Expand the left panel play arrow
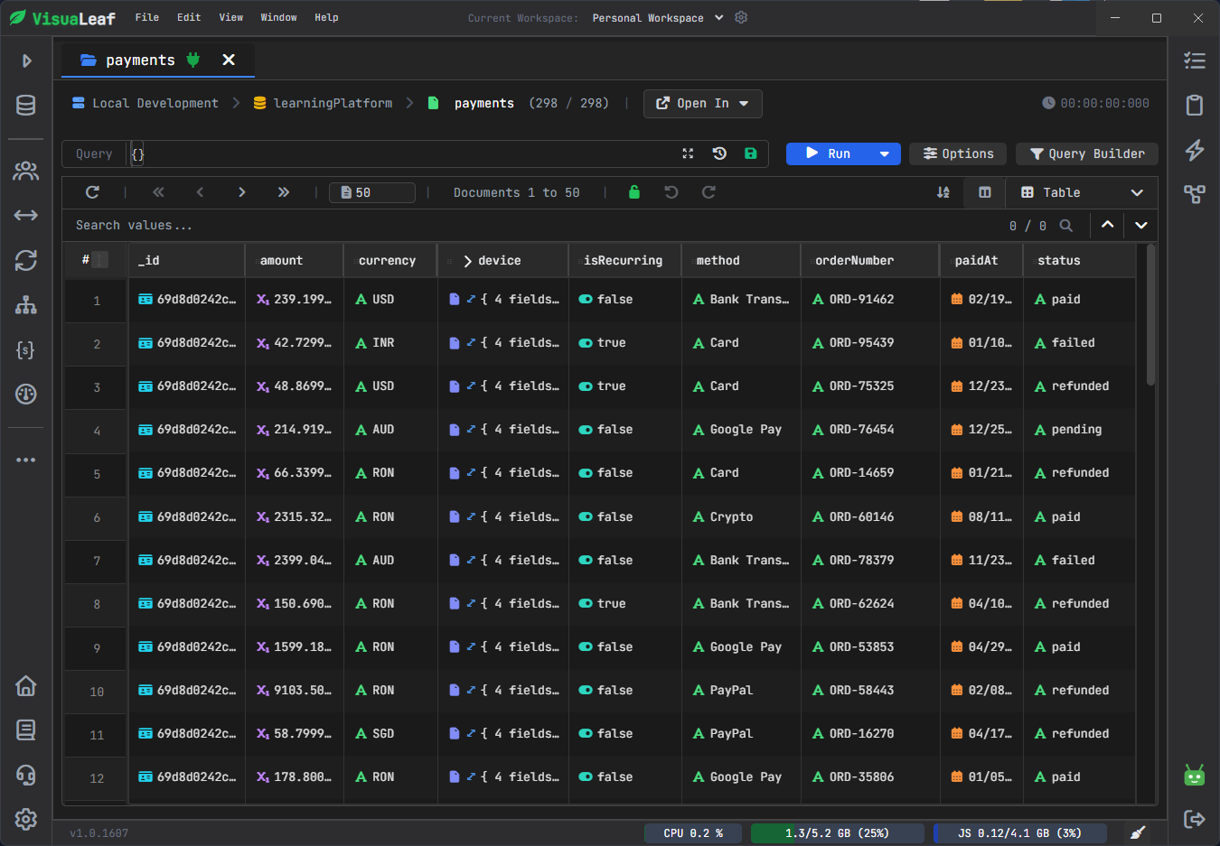The height and width of the screenshot is (846, 1220). coord(26,60)
